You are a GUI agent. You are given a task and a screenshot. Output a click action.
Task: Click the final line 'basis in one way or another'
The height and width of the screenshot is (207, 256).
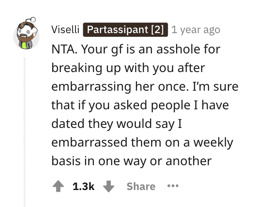point(132,161)
